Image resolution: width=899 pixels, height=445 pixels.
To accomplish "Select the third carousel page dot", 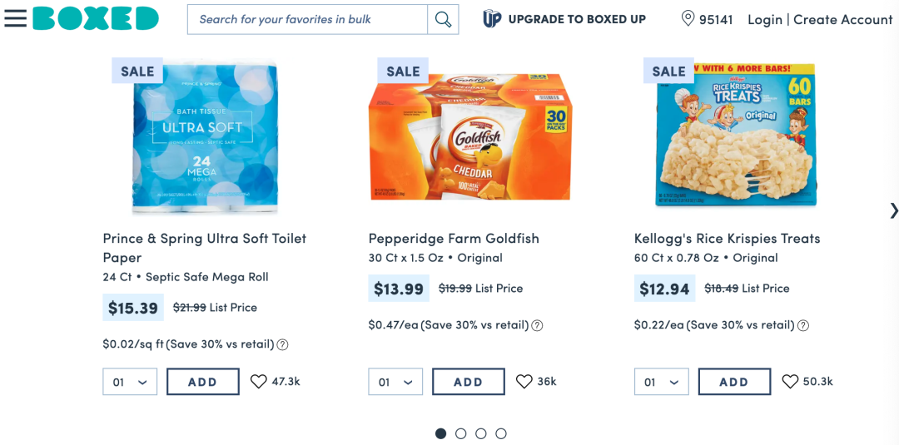I will click(480, 433).
